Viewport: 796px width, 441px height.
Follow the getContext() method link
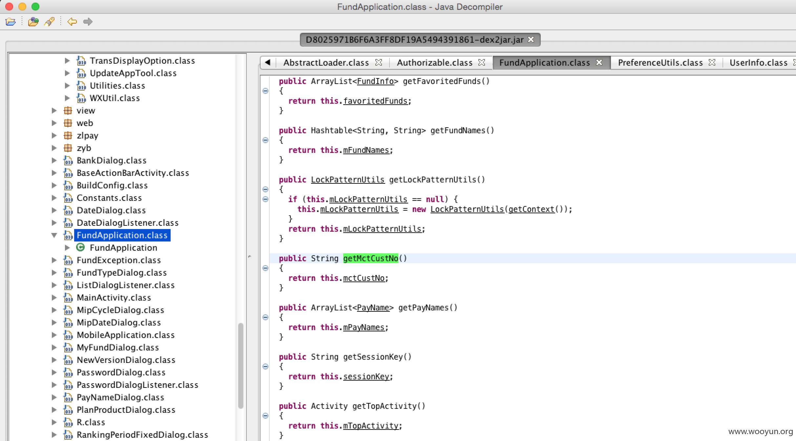point(531,209)
